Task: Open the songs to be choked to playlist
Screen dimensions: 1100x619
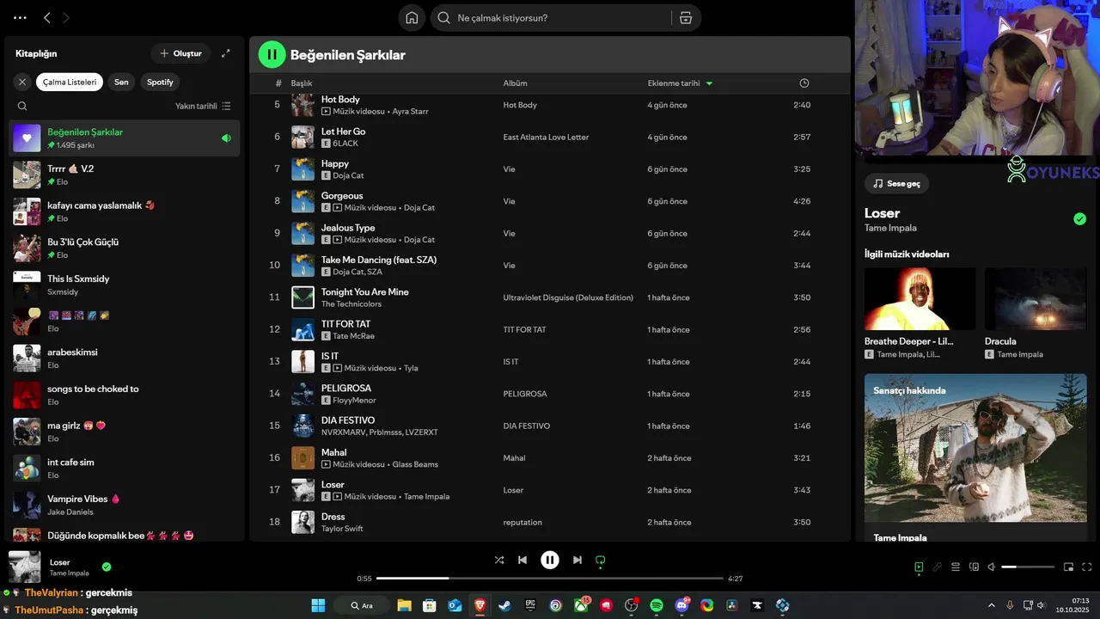Action: pyautogui.click(x=125, y=395)
